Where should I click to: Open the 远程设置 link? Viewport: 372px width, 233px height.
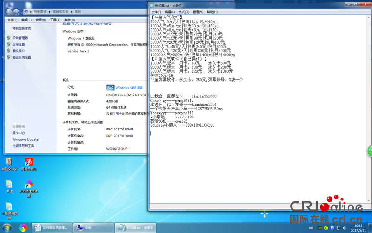19,44
